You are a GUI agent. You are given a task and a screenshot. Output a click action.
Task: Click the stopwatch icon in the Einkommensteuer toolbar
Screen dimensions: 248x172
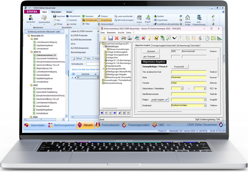(x=207, y=38)
